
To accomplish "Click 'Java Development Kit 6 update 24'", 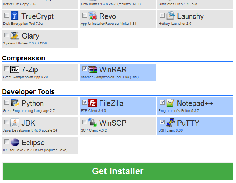I will (30, 130).
